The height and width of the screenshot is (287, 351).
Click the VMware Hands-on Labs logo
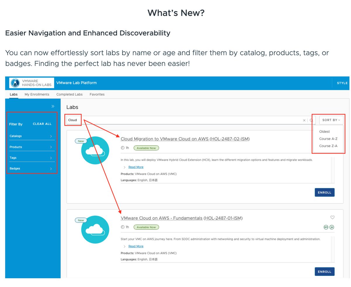[x=32, y=83]
